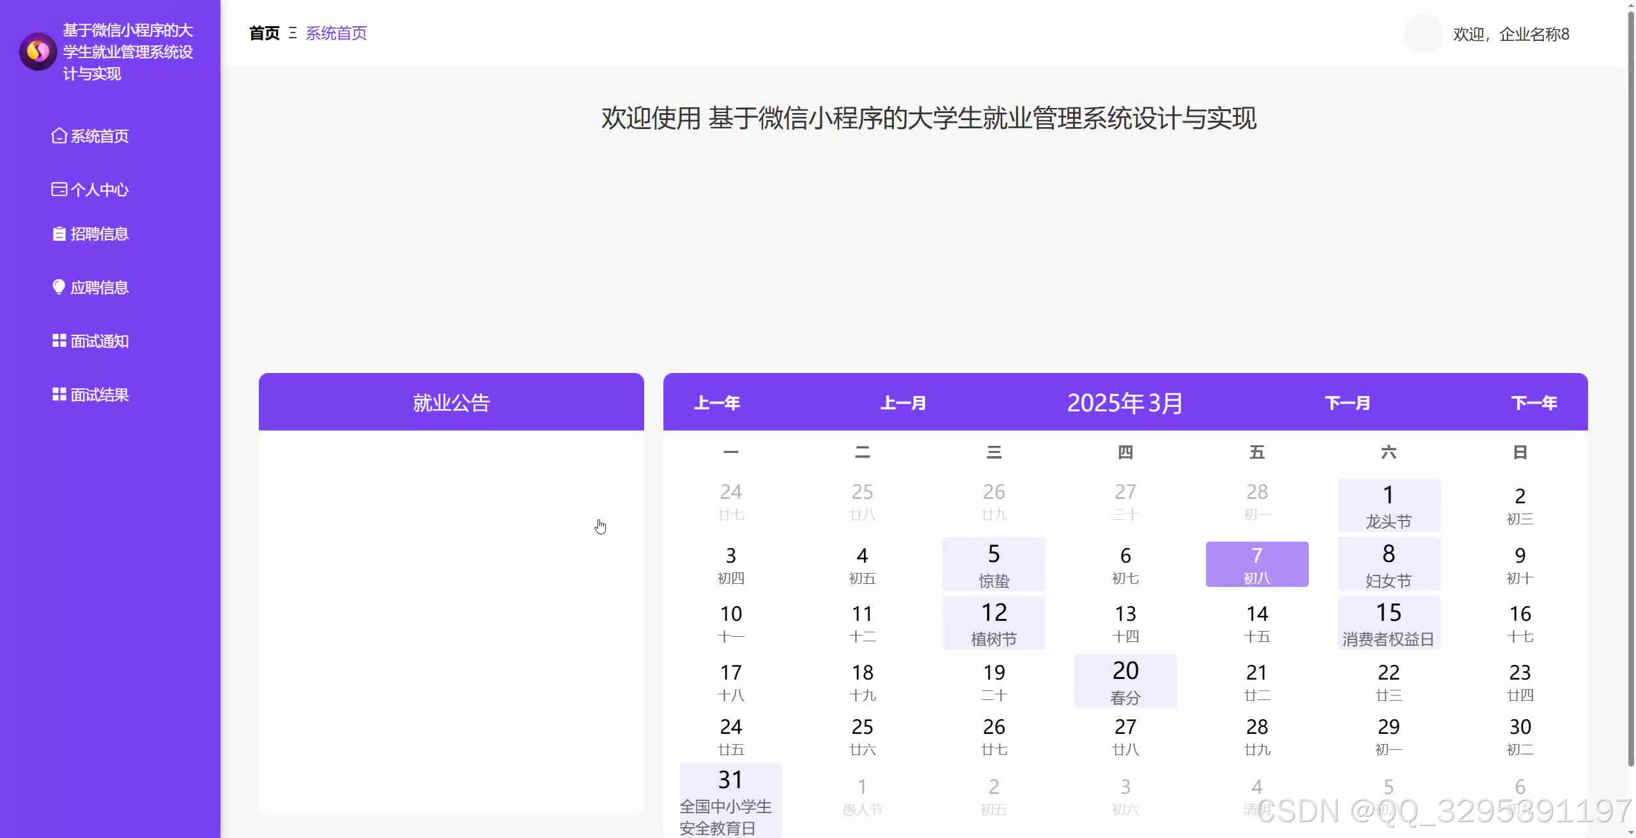Click the collapse icon next to 首页 breadcrumb
The width and height of the screenshot is (1636, 838).
tap(293, 33)
